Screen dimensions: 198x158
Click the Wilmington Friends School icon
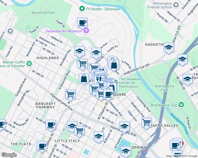[176, 5]
